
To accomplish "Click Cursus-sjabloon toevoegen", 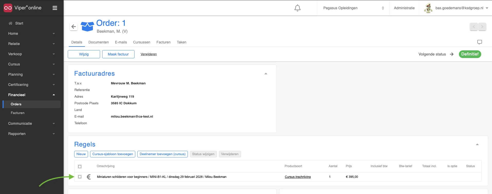I will (113, 154).
